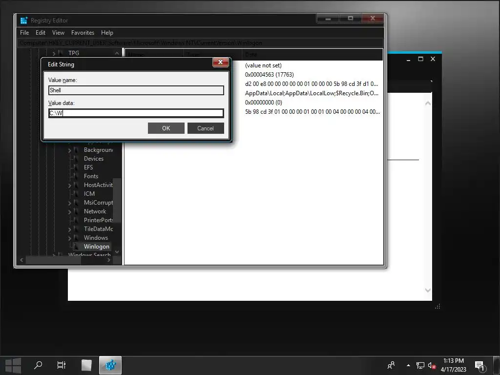
Task: Click Registry Editor taskbar button
Action: pos(110,365)
